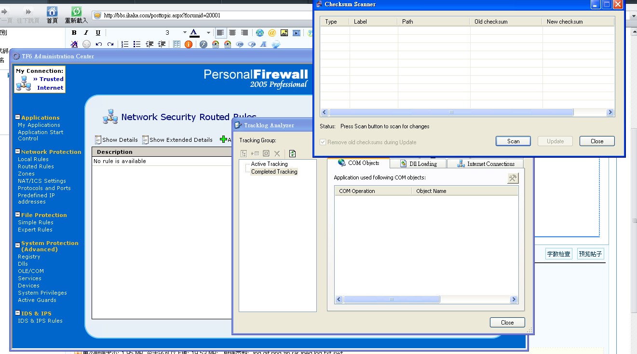This screenshot has height=354, width=637.
Task: Reload the page with 重新載入 button
Action: pos(76,15)
